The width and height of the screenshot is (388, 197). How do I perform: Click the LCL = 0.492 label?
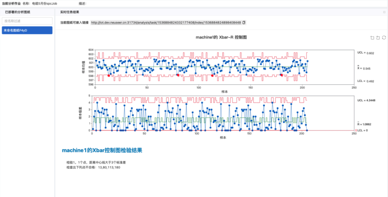click(x=365, y=81)
